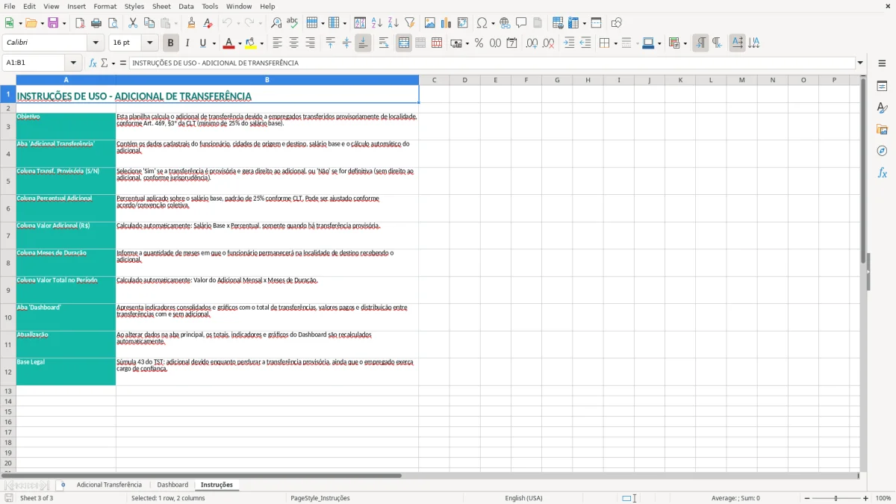Open the Tools menu
The height and width of the screenshot is (504, 896).
click(210, 6)
